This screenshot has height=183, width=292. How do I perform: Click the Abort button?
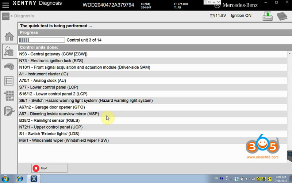coord(49,168)
